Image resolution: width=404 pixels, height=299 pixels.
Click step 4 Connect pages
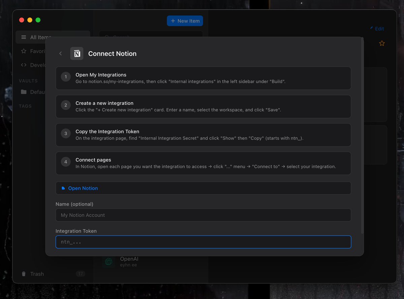203,163
